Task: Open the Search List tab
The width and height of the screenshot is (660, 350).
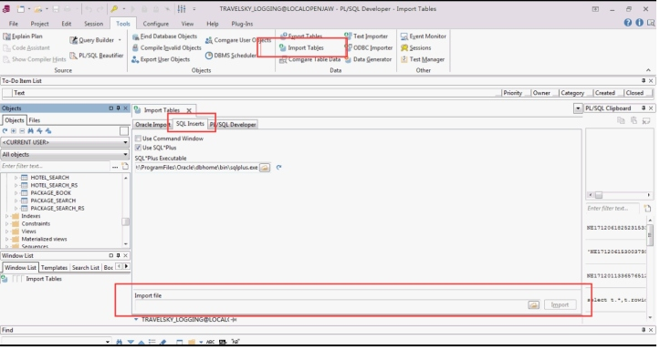Action: click(86, 268)
